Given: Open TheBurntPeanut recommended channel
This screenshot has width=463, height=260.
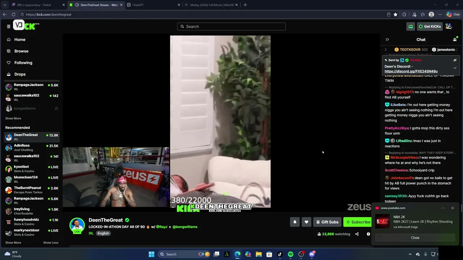Looking at the screenshot, I should (32, 190).
